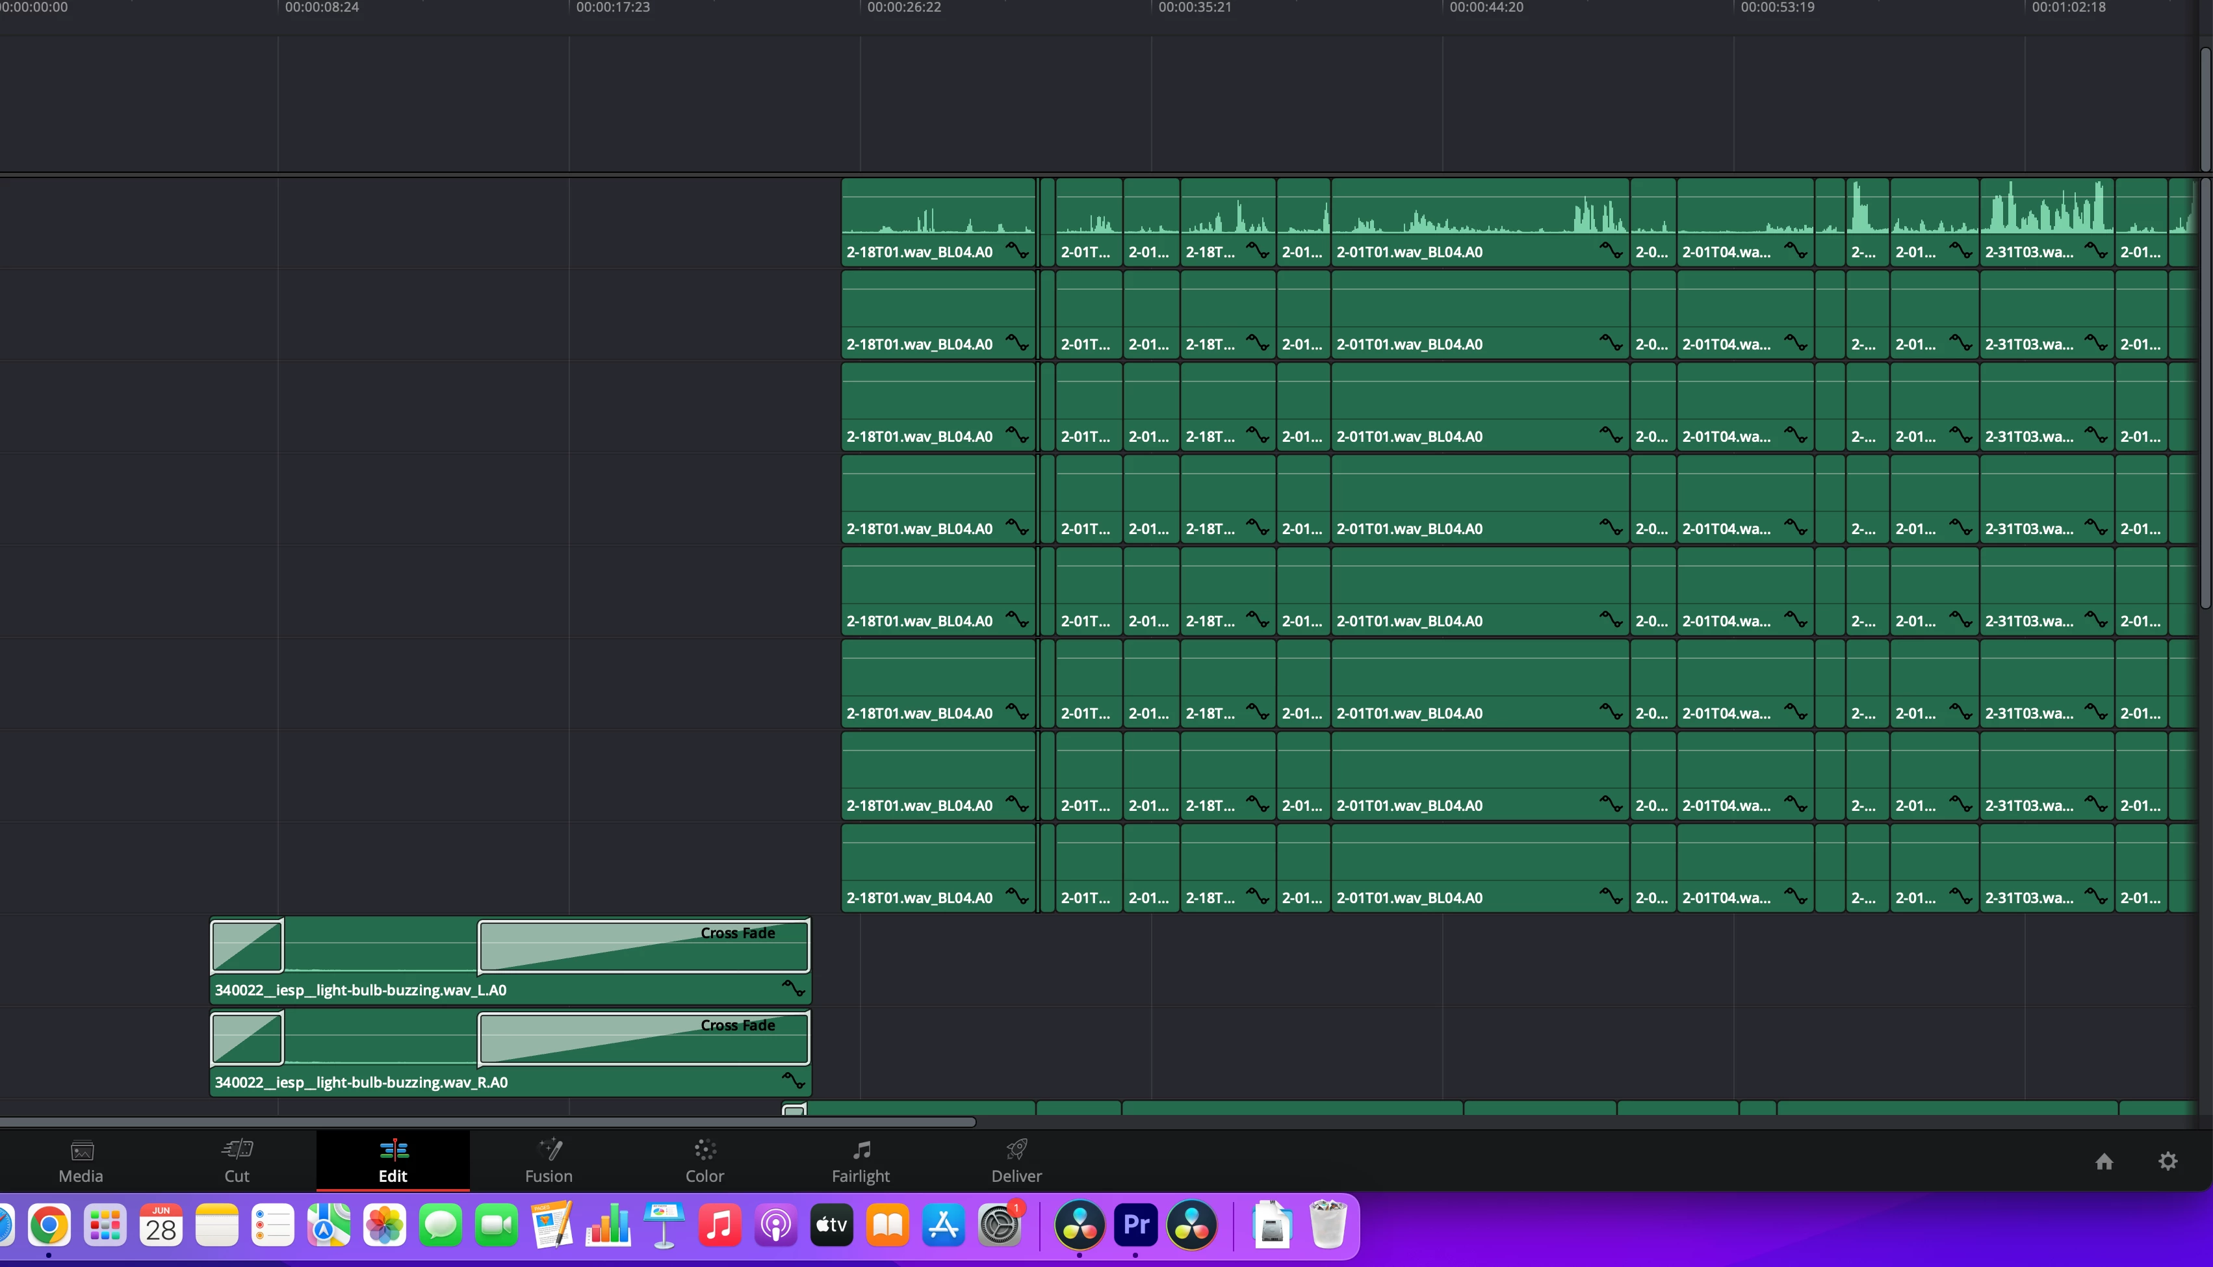Switch to the Color page
2213x1267 pixels.
click(x=704, y=1161)
